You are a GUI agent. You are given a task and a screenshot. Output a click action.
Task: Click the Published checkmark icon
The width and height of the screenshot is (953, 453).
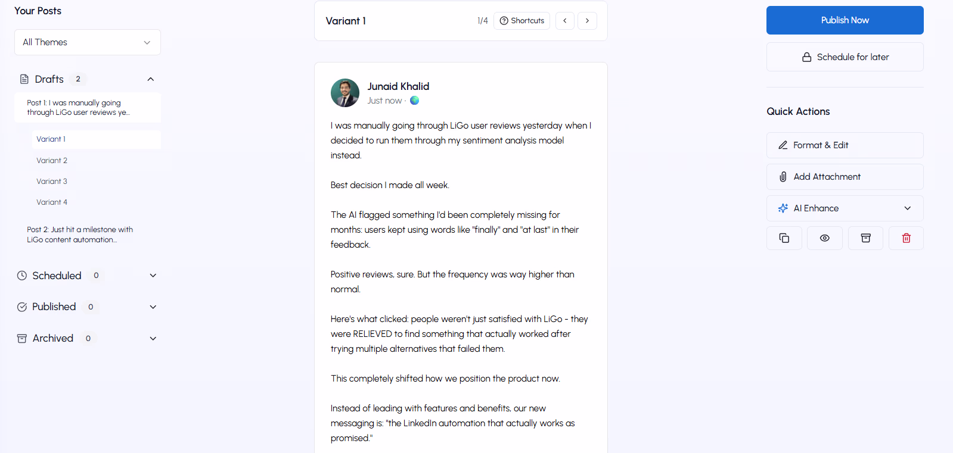point(21,307)
